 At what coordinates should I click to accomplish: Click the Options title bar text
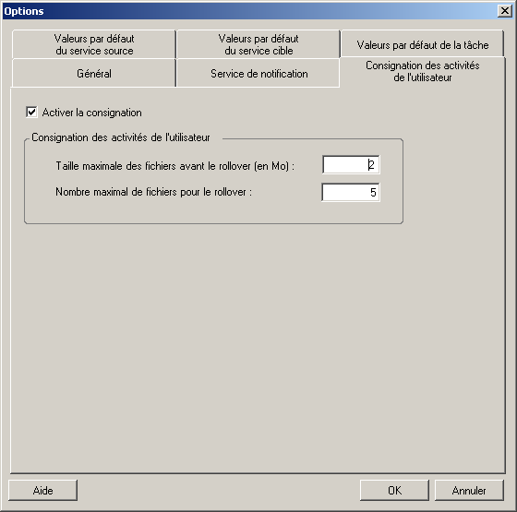(x=24, y=11)
